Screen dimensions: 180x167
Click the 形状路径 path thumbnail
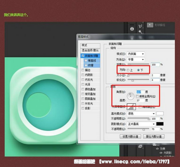tap(150, 25)
